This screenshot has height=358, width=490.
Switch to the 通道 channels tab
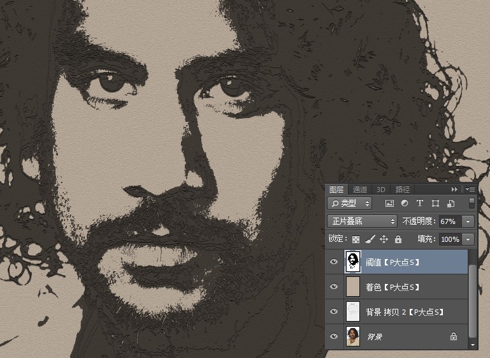[x=359, y=190]
